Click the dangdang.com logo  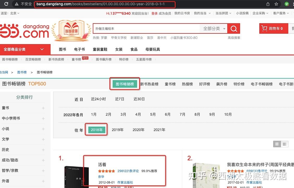click(25, 29)
